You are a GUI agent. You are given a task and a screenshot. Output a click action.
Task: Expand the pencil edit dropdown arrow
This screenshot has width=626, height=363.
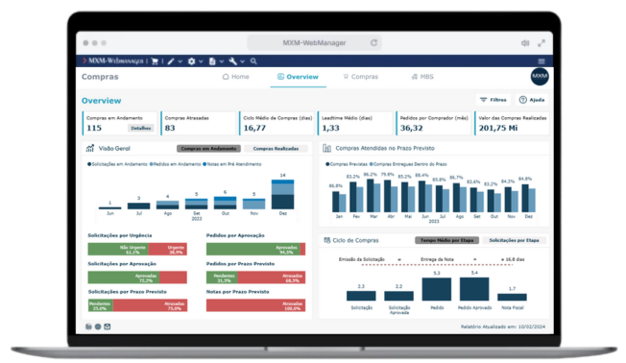point(181,61)
